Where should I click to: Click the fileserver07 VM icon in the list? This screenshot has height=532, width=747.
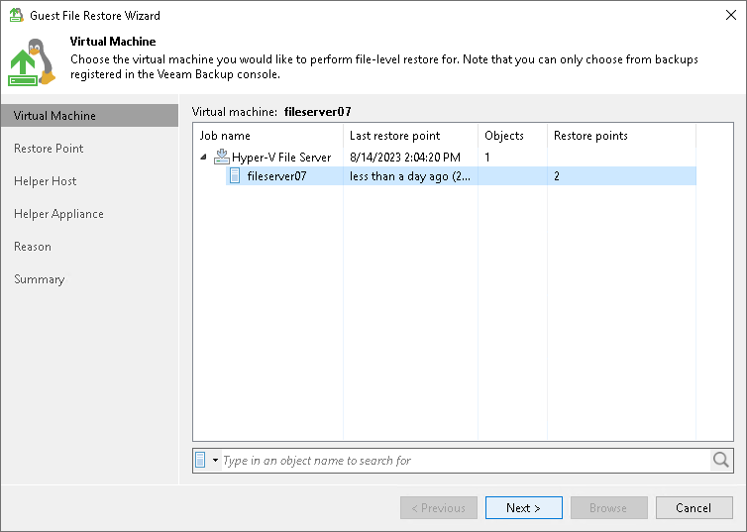235,175
